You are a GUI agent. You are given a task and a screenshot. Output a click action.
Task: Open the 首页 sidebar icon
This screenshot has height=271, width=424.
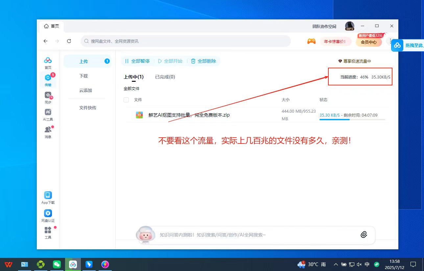point(48,62)
